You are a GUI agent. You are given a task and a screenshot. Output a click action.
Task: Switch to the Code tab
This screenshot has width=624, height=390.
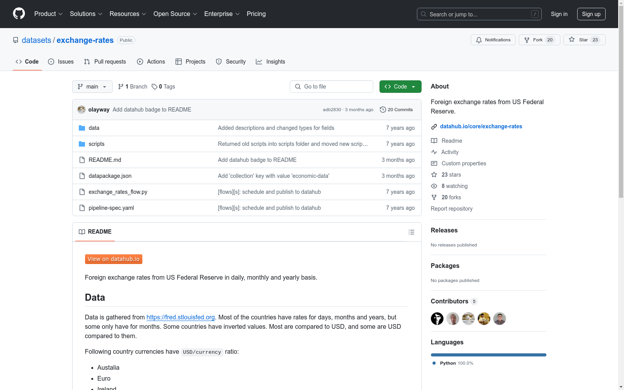tap(27, 62)
